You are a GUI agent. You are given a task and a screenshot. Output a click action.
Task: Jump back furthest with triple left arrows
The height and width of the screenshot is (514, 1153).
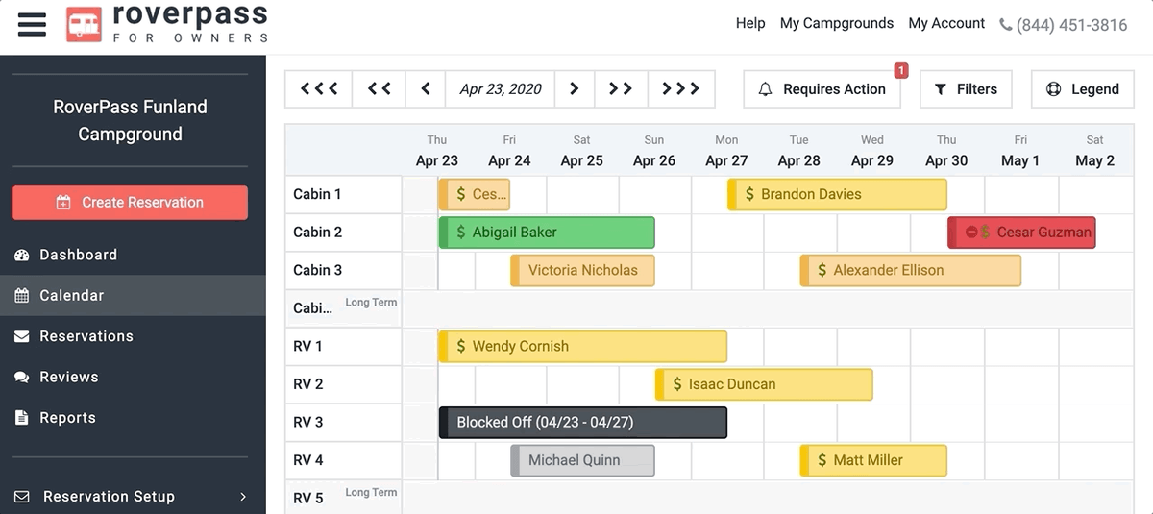point(319,89)
